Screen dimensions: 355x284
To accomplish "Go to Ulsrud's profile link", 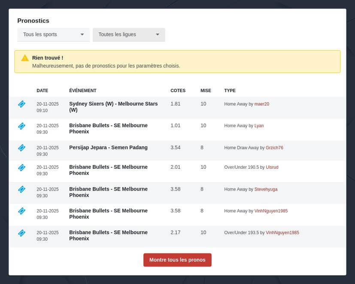I will pyautogui.click(x=272, y=167).
